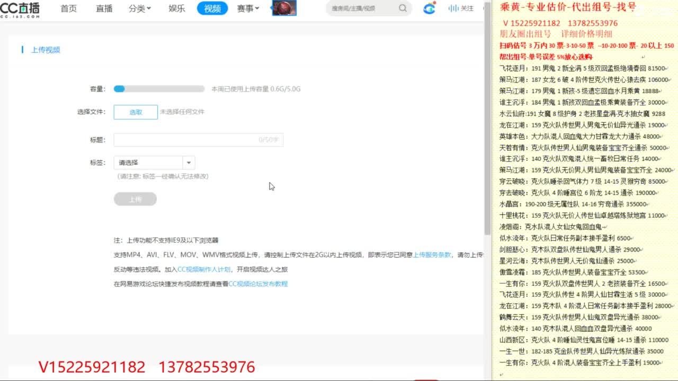This screenshot has width=678, height=381.
Task: Click the 傲雪凌霜 listing line
Action: [574, 272]
